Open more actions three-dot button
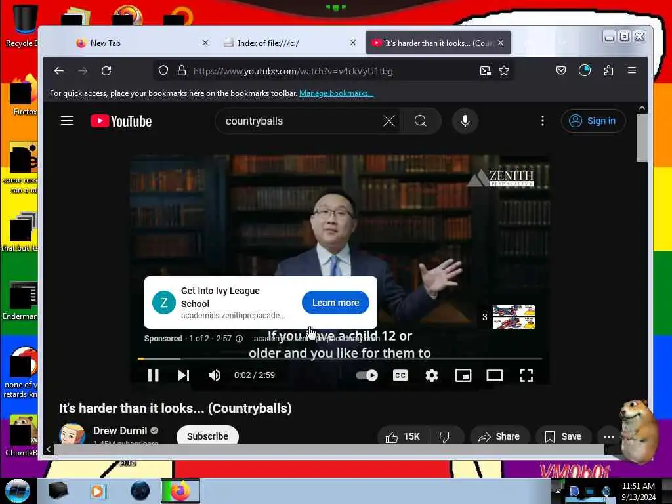The height and width of the screenshot is (504, 672). [608, 436]
